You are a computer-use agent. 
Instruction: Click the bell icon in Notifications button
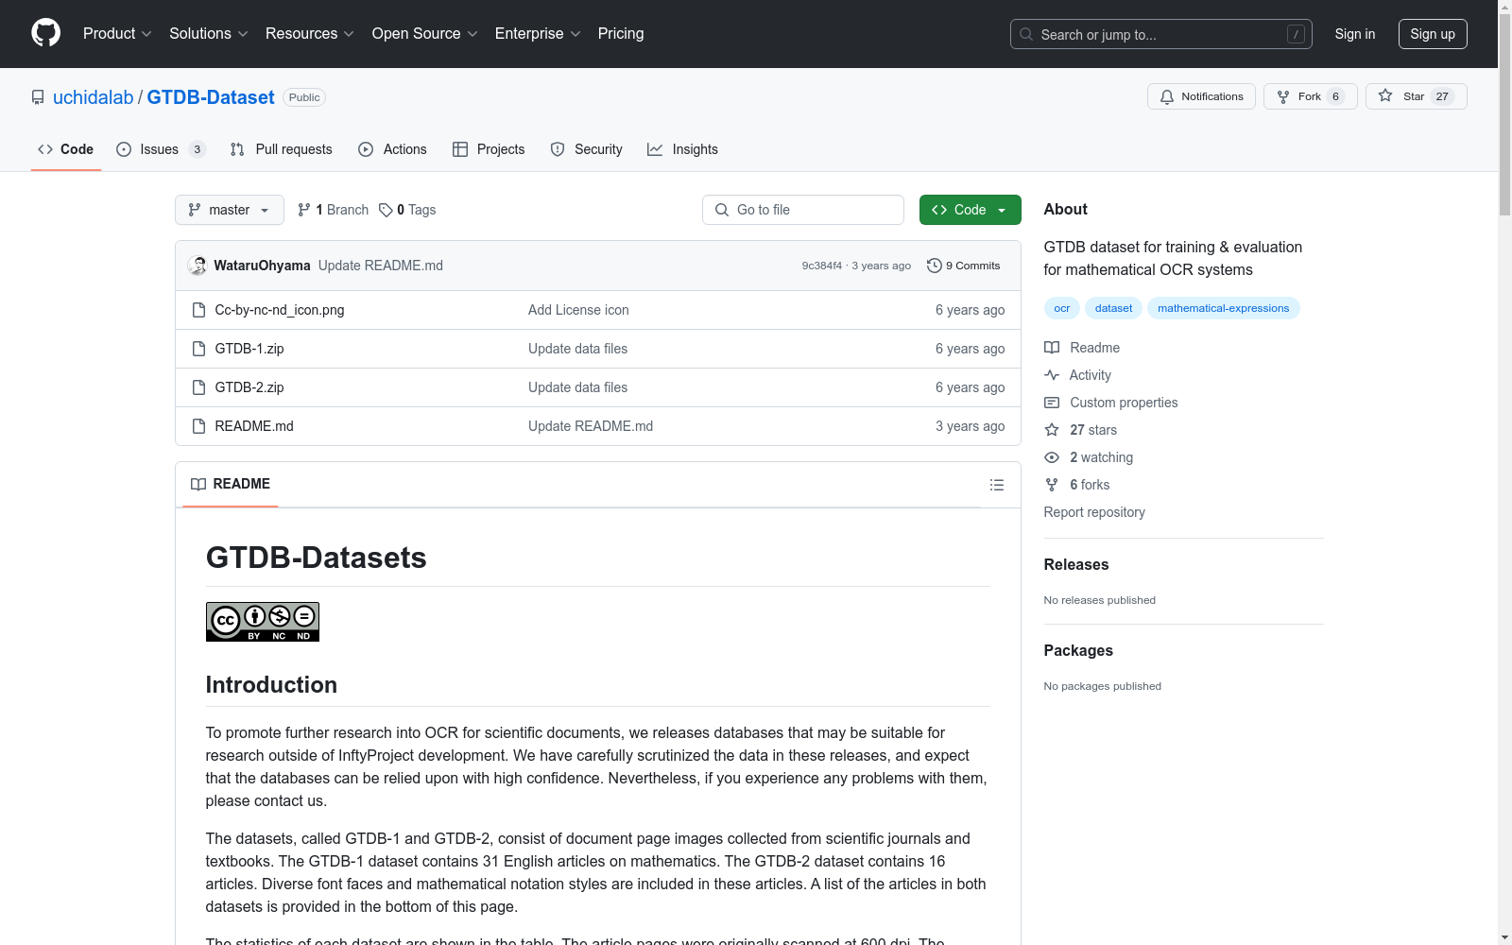click(1167, 96)
